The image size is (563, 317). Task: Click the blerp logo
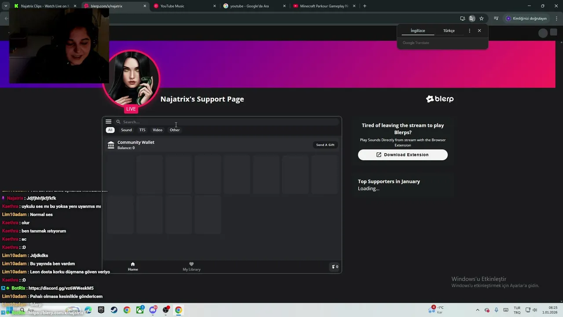440,99
